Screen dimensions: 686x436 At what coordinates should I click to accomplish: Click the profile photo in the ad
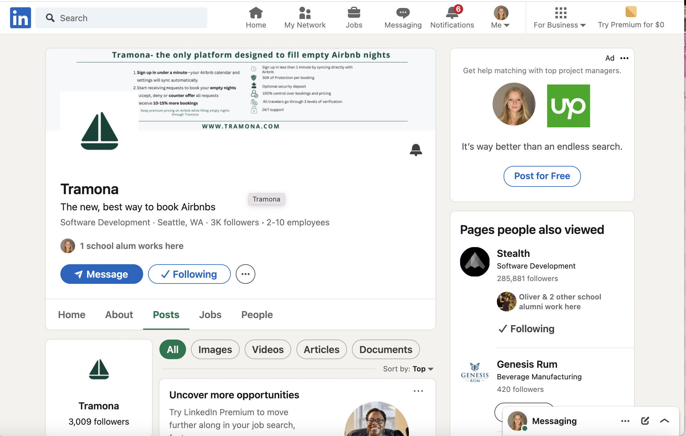click(x=514, y=104)
